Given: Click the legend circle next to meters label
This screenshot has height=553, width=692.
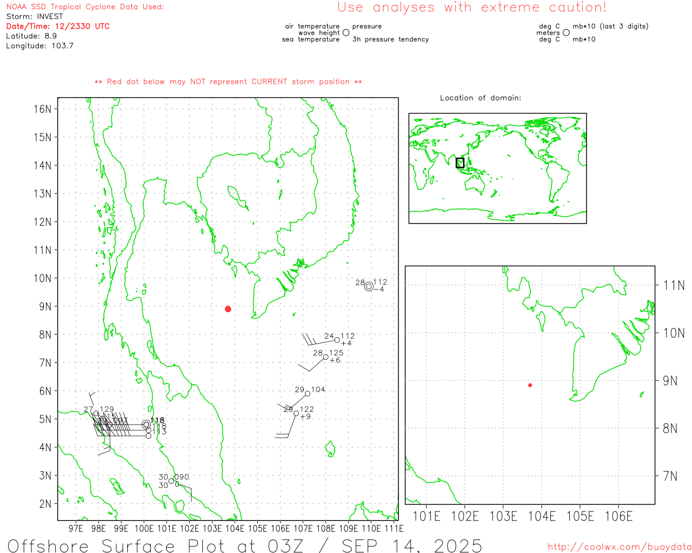Looking at the screenshot, I should click(566, 32).
